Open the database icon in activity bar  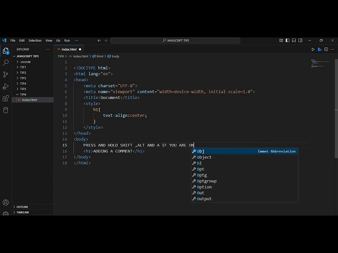tap(6, 110)
